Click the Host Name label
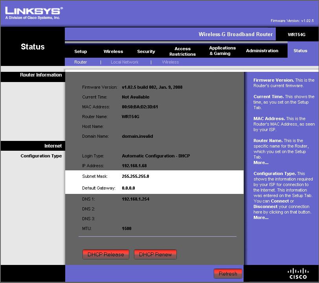The height and width of the screenshot is (283, 319). (x=93, y=126)
